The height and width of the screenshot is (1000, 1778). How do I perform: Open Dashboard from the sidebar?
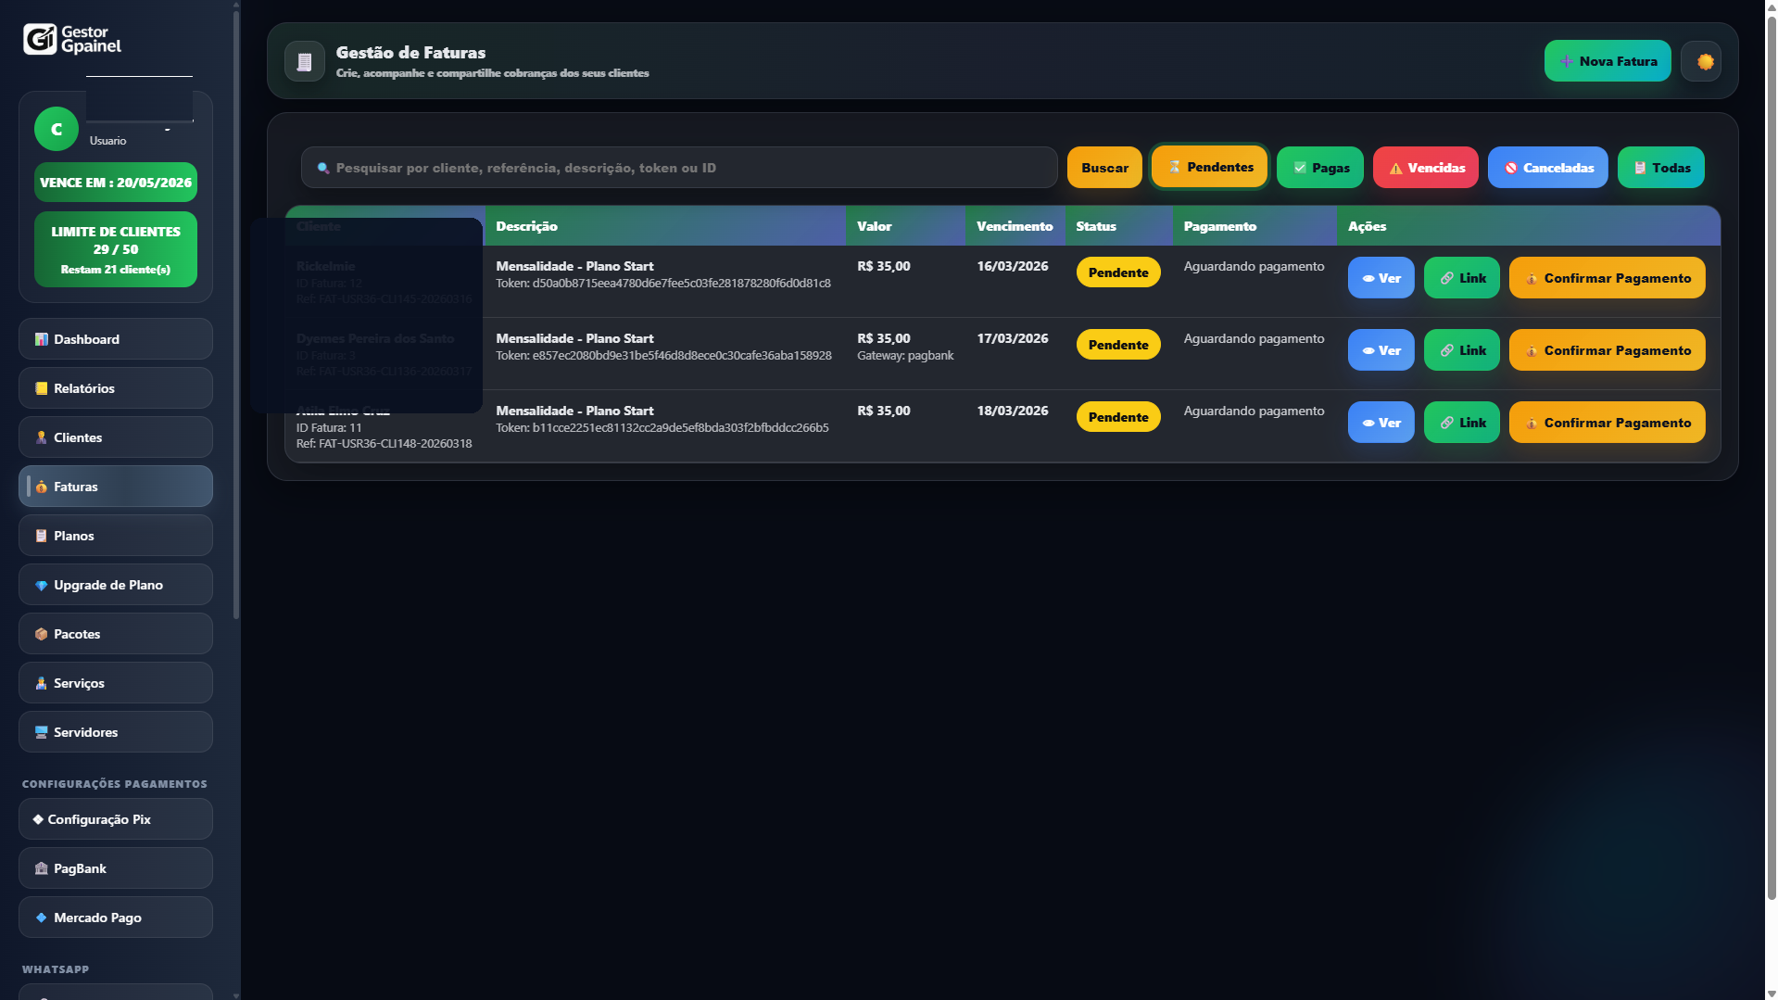point(115,339)
